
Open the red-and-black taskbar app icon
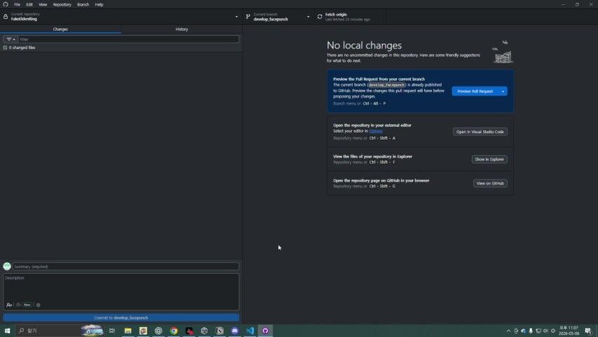pos(189,331)
